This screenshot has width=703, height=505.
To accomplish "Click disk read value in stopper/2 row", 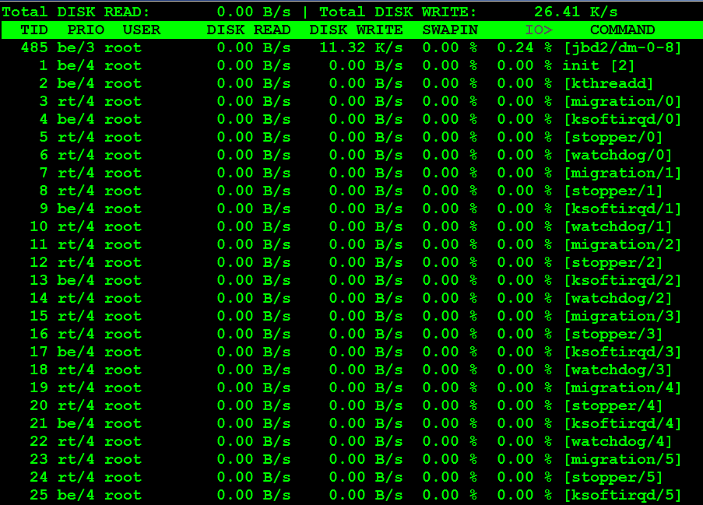I will 254,262.
